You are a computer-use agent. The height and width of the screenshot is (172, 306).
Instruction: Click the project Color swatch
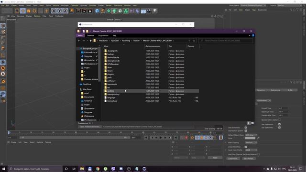(250, 138)
